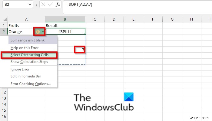Select row 13 header
This screenshot has width=212, height=121.
click(4, 98)
